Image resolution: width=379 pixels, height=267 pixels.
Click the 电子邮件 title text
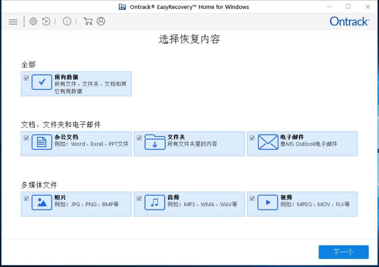(x=292, y=137)
